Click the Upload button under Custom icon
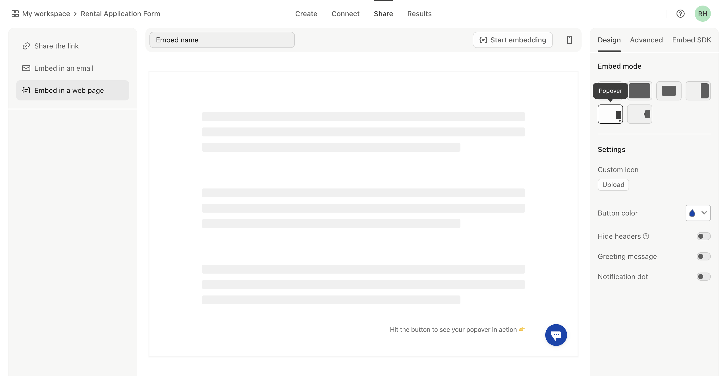The height and width of the screenshot is (376, 727). 613,184
